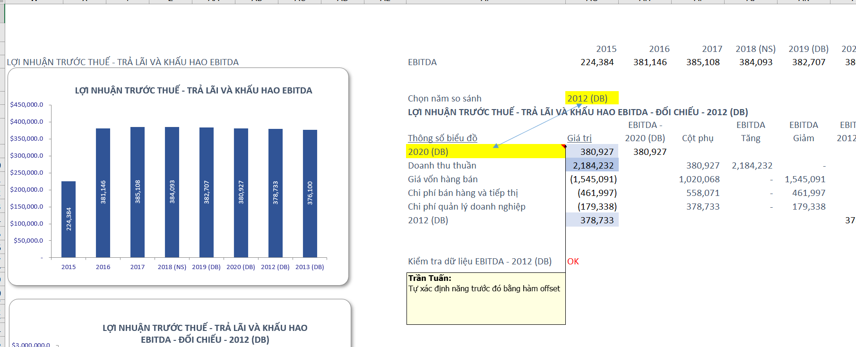Select the yellow "2020 (DB)" row label cell
Image resolution: width=856 pixels, height=347 pixels.
[485, 152]
